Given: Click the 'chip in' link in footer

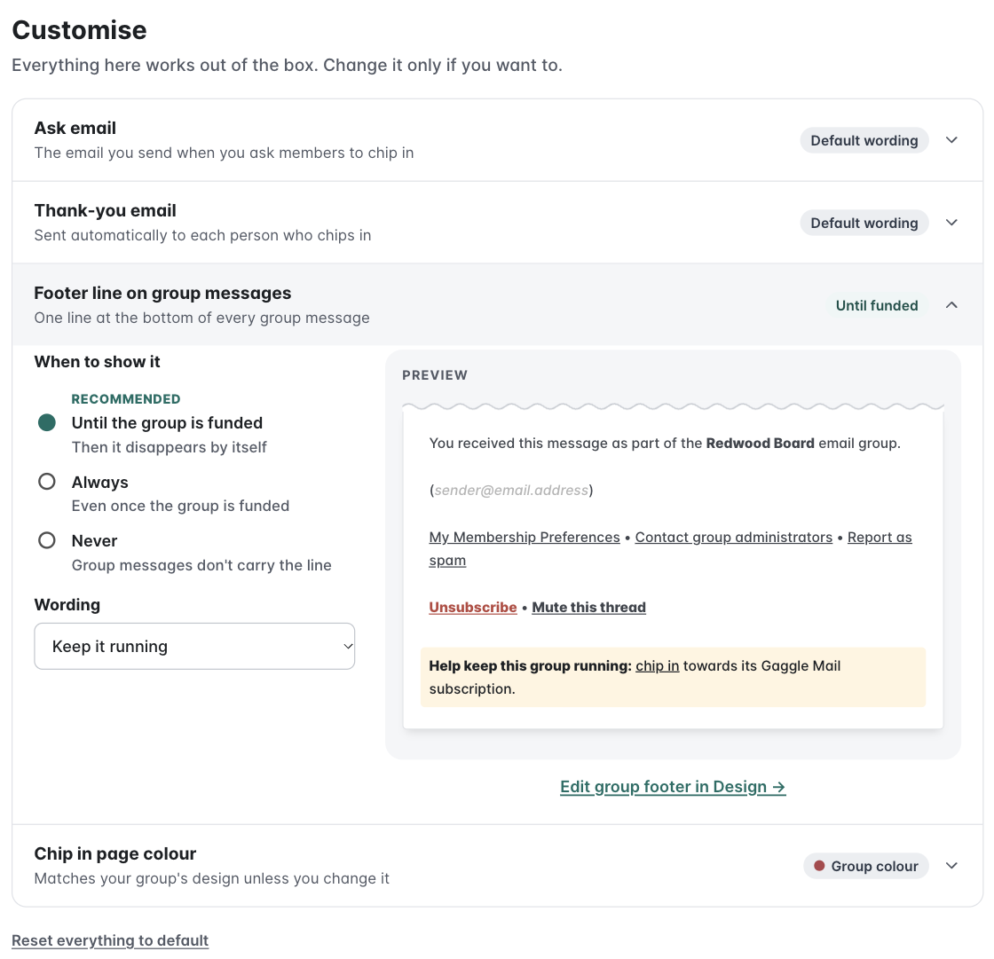Looking at the screenshot, I should [658, 665].
